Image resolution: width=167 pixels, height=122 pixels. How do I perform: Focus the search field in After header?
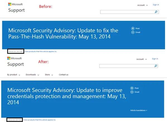coord(127,66)
